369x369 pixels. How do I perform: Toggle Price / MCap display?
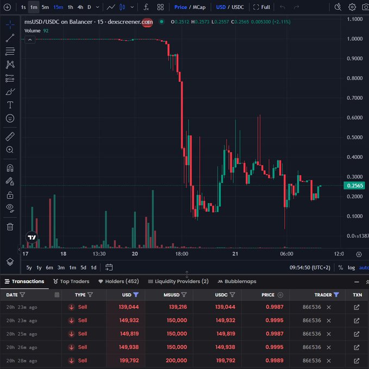190,7
